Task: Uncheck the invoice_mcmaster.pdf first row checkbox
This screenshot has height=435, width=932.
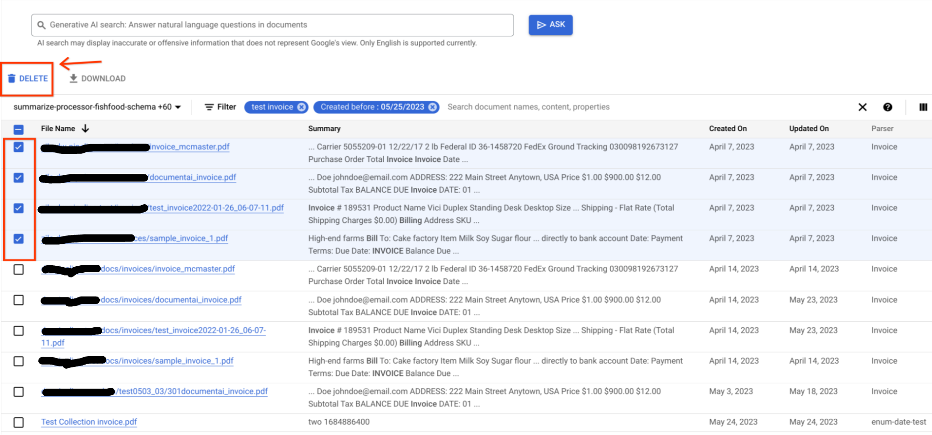Action: pos(19,147)
